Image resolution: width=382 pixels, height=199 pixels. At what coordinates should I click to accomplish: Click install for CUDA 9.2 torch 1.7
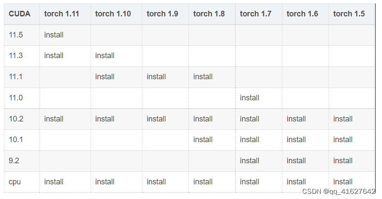pos(250,161)
